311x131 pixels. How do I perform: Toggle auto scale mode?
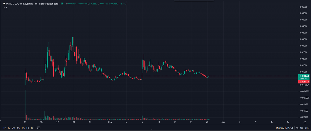click(x=307, y=128)
